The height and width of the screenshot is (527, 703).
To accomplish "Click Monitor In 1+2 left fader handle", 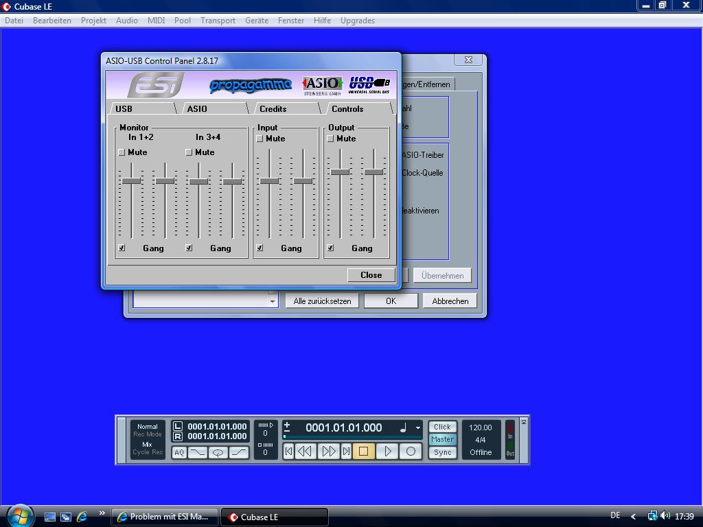I will [x=131, y=181].
